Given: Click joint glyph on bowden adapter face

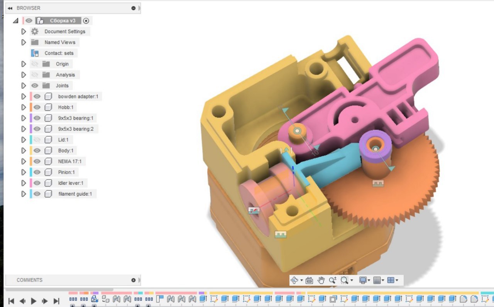Looking at the screenshot, I should [254, 210].
